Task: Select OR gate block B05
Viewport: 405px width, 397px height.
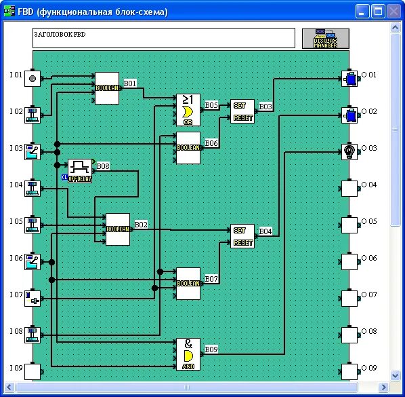Action: coord(188,110)
